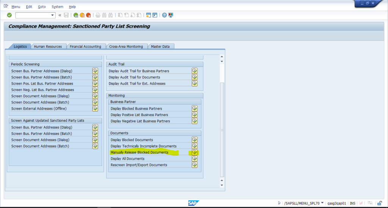Execute Screen Document Addresses (Dialog) under Periodic Screening
The width and height of the screenshot is (388, 208).
point(95,96)
